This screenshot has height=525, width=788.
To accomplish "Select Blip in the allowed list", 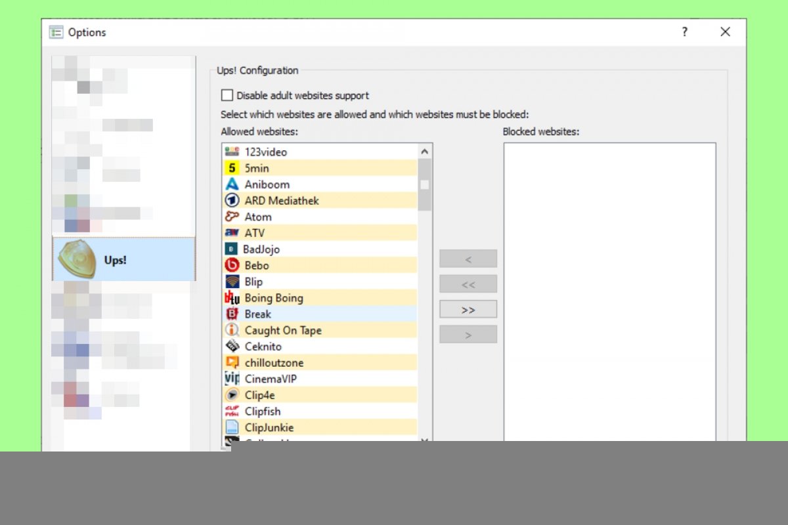I will (320, 282).
